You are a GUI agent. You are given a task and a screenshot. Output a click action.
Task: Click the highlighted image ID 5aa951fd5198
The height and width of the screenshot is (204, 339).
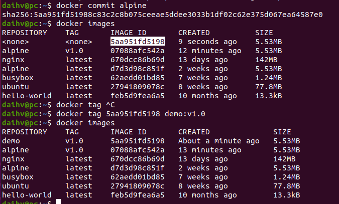pos(137,41)
